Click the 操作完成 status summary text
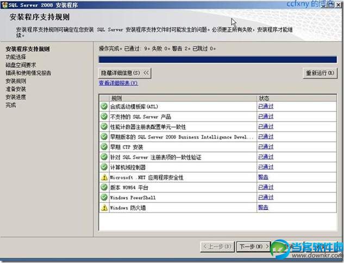 coord(157,48)
